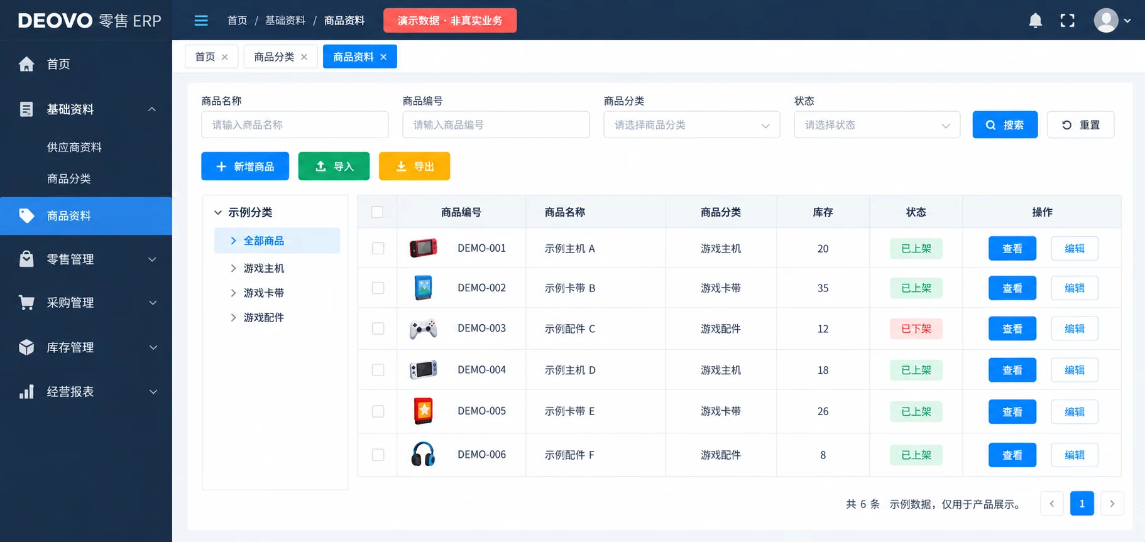Enter fullscreen mode via the fullscreen icon

coord(1067,21)
